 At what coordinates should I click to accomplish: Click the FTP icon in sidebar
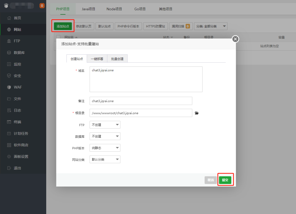9,41
